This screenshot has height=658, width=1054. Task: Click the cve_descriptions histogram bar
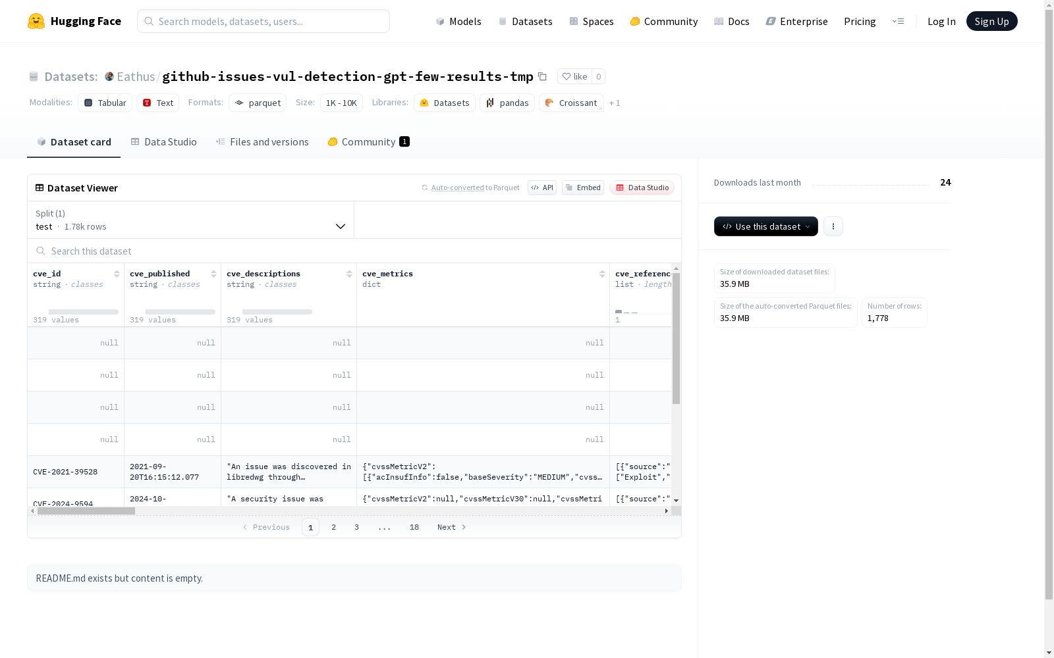[277, 312]
